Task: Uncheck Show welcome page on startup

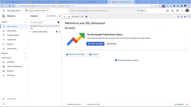Action: coord(116,60)
